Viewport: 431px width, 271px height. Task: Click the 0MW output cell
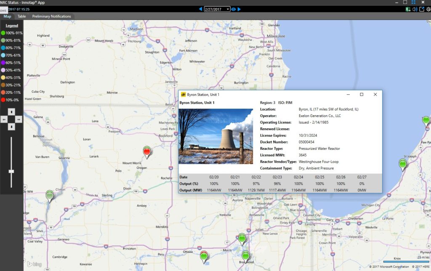pos(362,190)
